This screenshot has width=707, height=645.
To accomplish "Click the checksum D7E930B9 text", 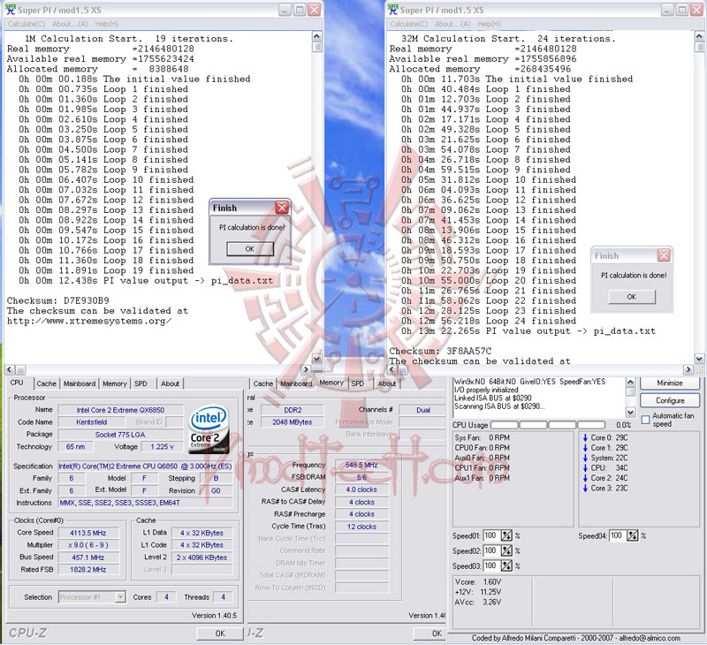I will click(x=86, y=300).
